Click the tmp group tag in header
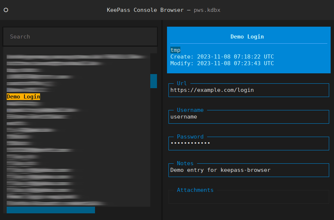Viewport: 334px width, 220px height. tap(175, 50)
